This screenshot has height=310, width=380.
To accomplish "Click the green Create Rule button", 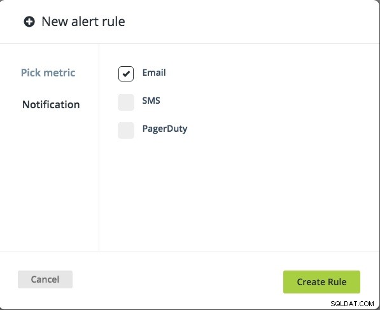I will [x=321, y=282].
